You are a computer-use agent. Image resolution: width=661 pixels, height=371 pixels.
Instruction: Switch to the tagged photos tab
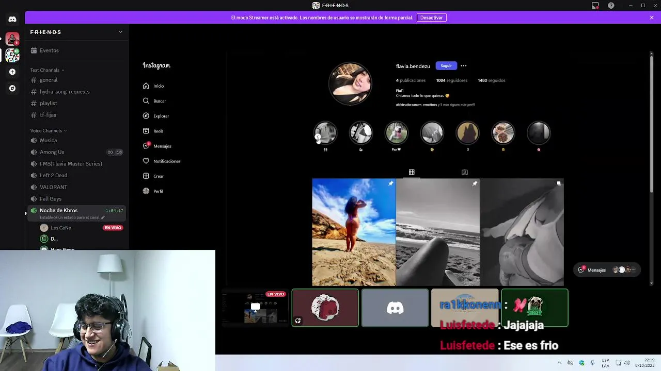(464, 172)
